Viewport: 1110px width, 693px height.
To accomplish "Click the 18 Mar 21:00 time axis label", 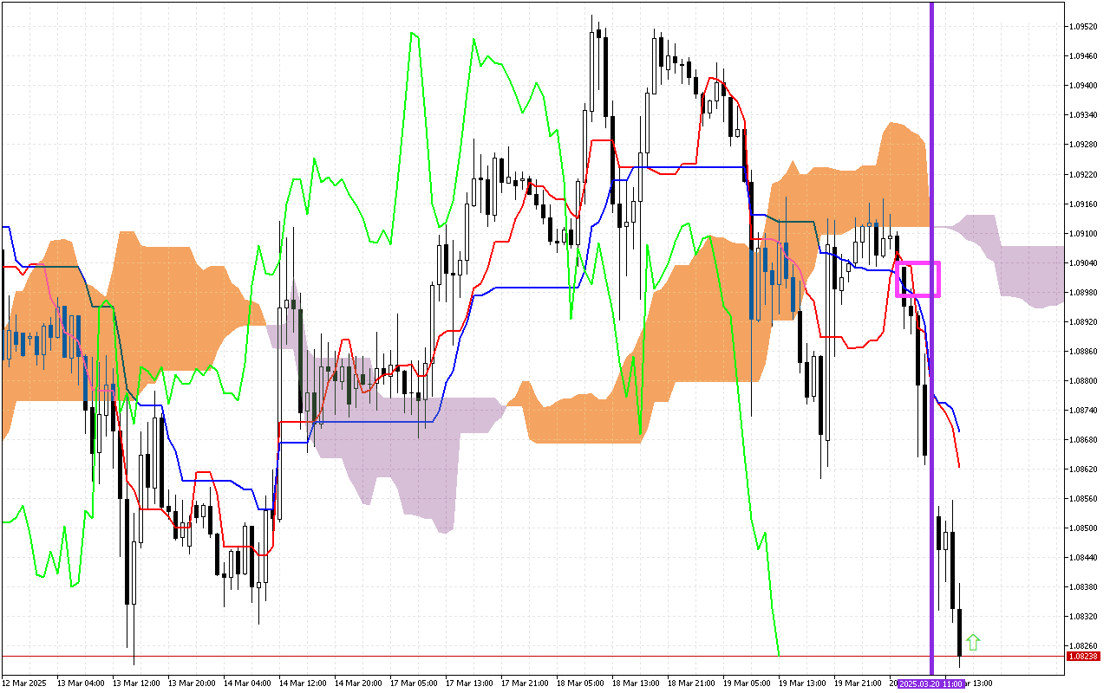I will 690,683.
